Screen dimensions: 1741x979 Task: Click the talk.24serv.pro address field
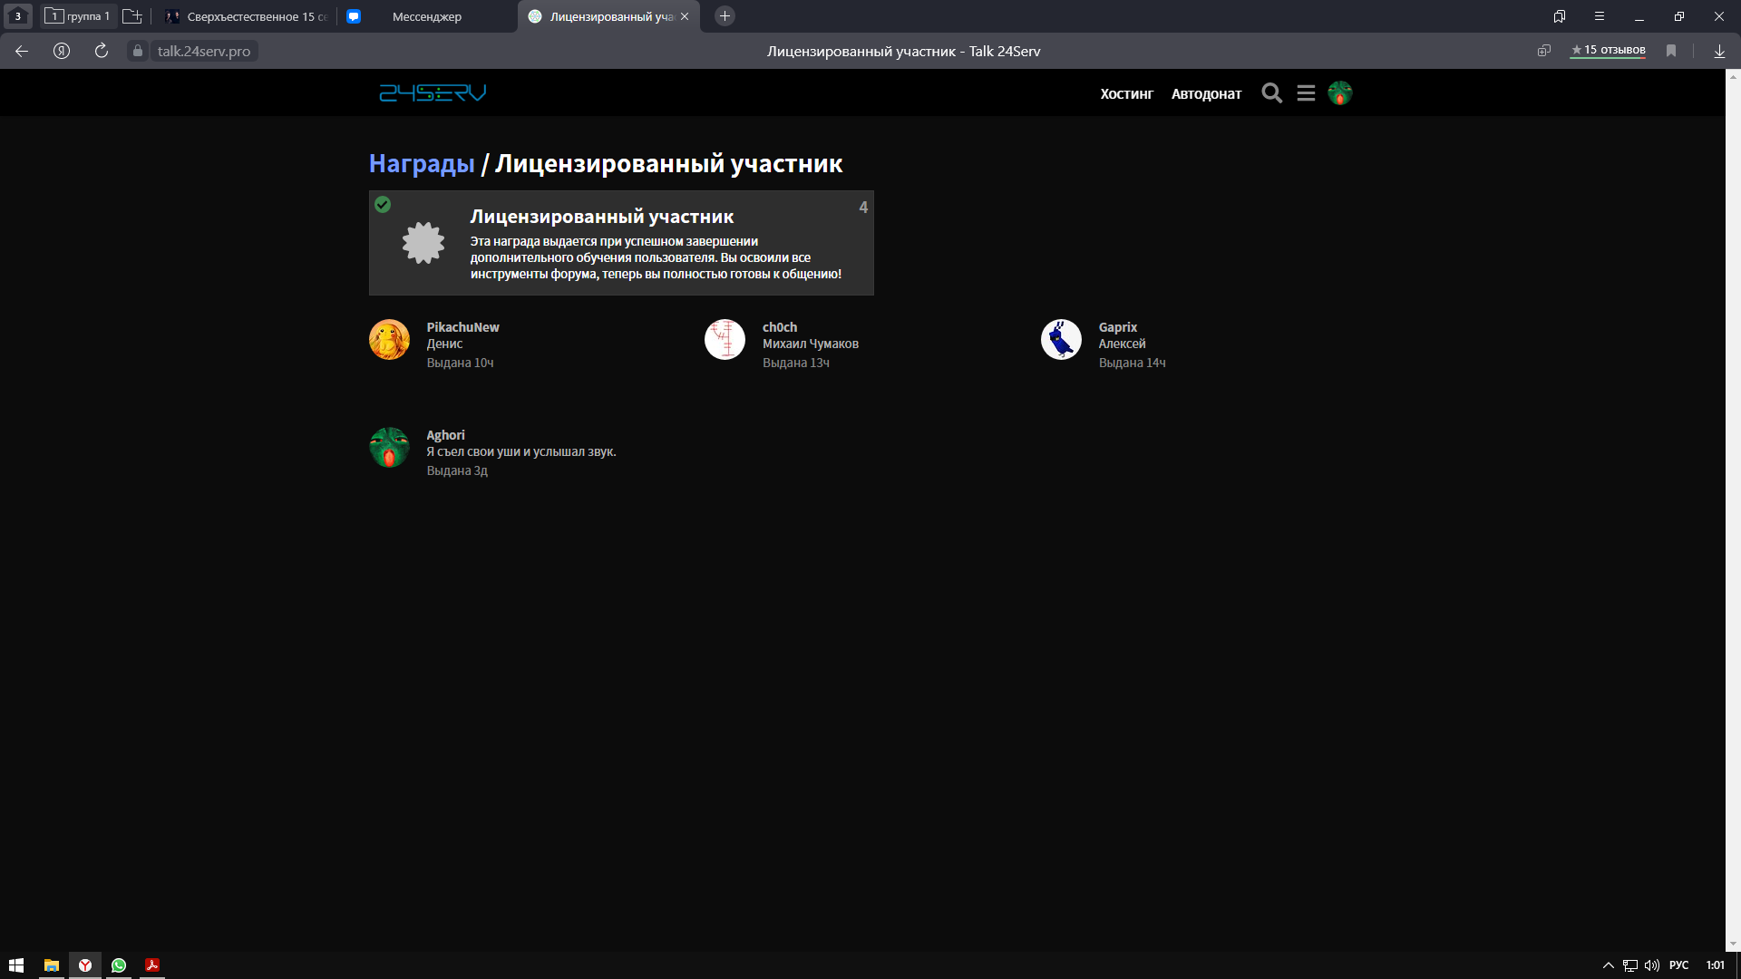203,51
